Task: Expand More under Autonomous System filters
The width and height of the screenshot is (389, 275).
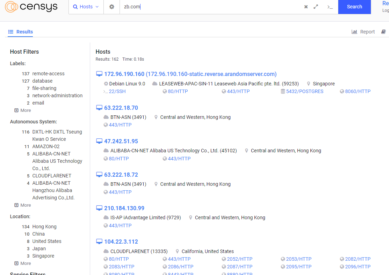Action: (x=23, y=205)
